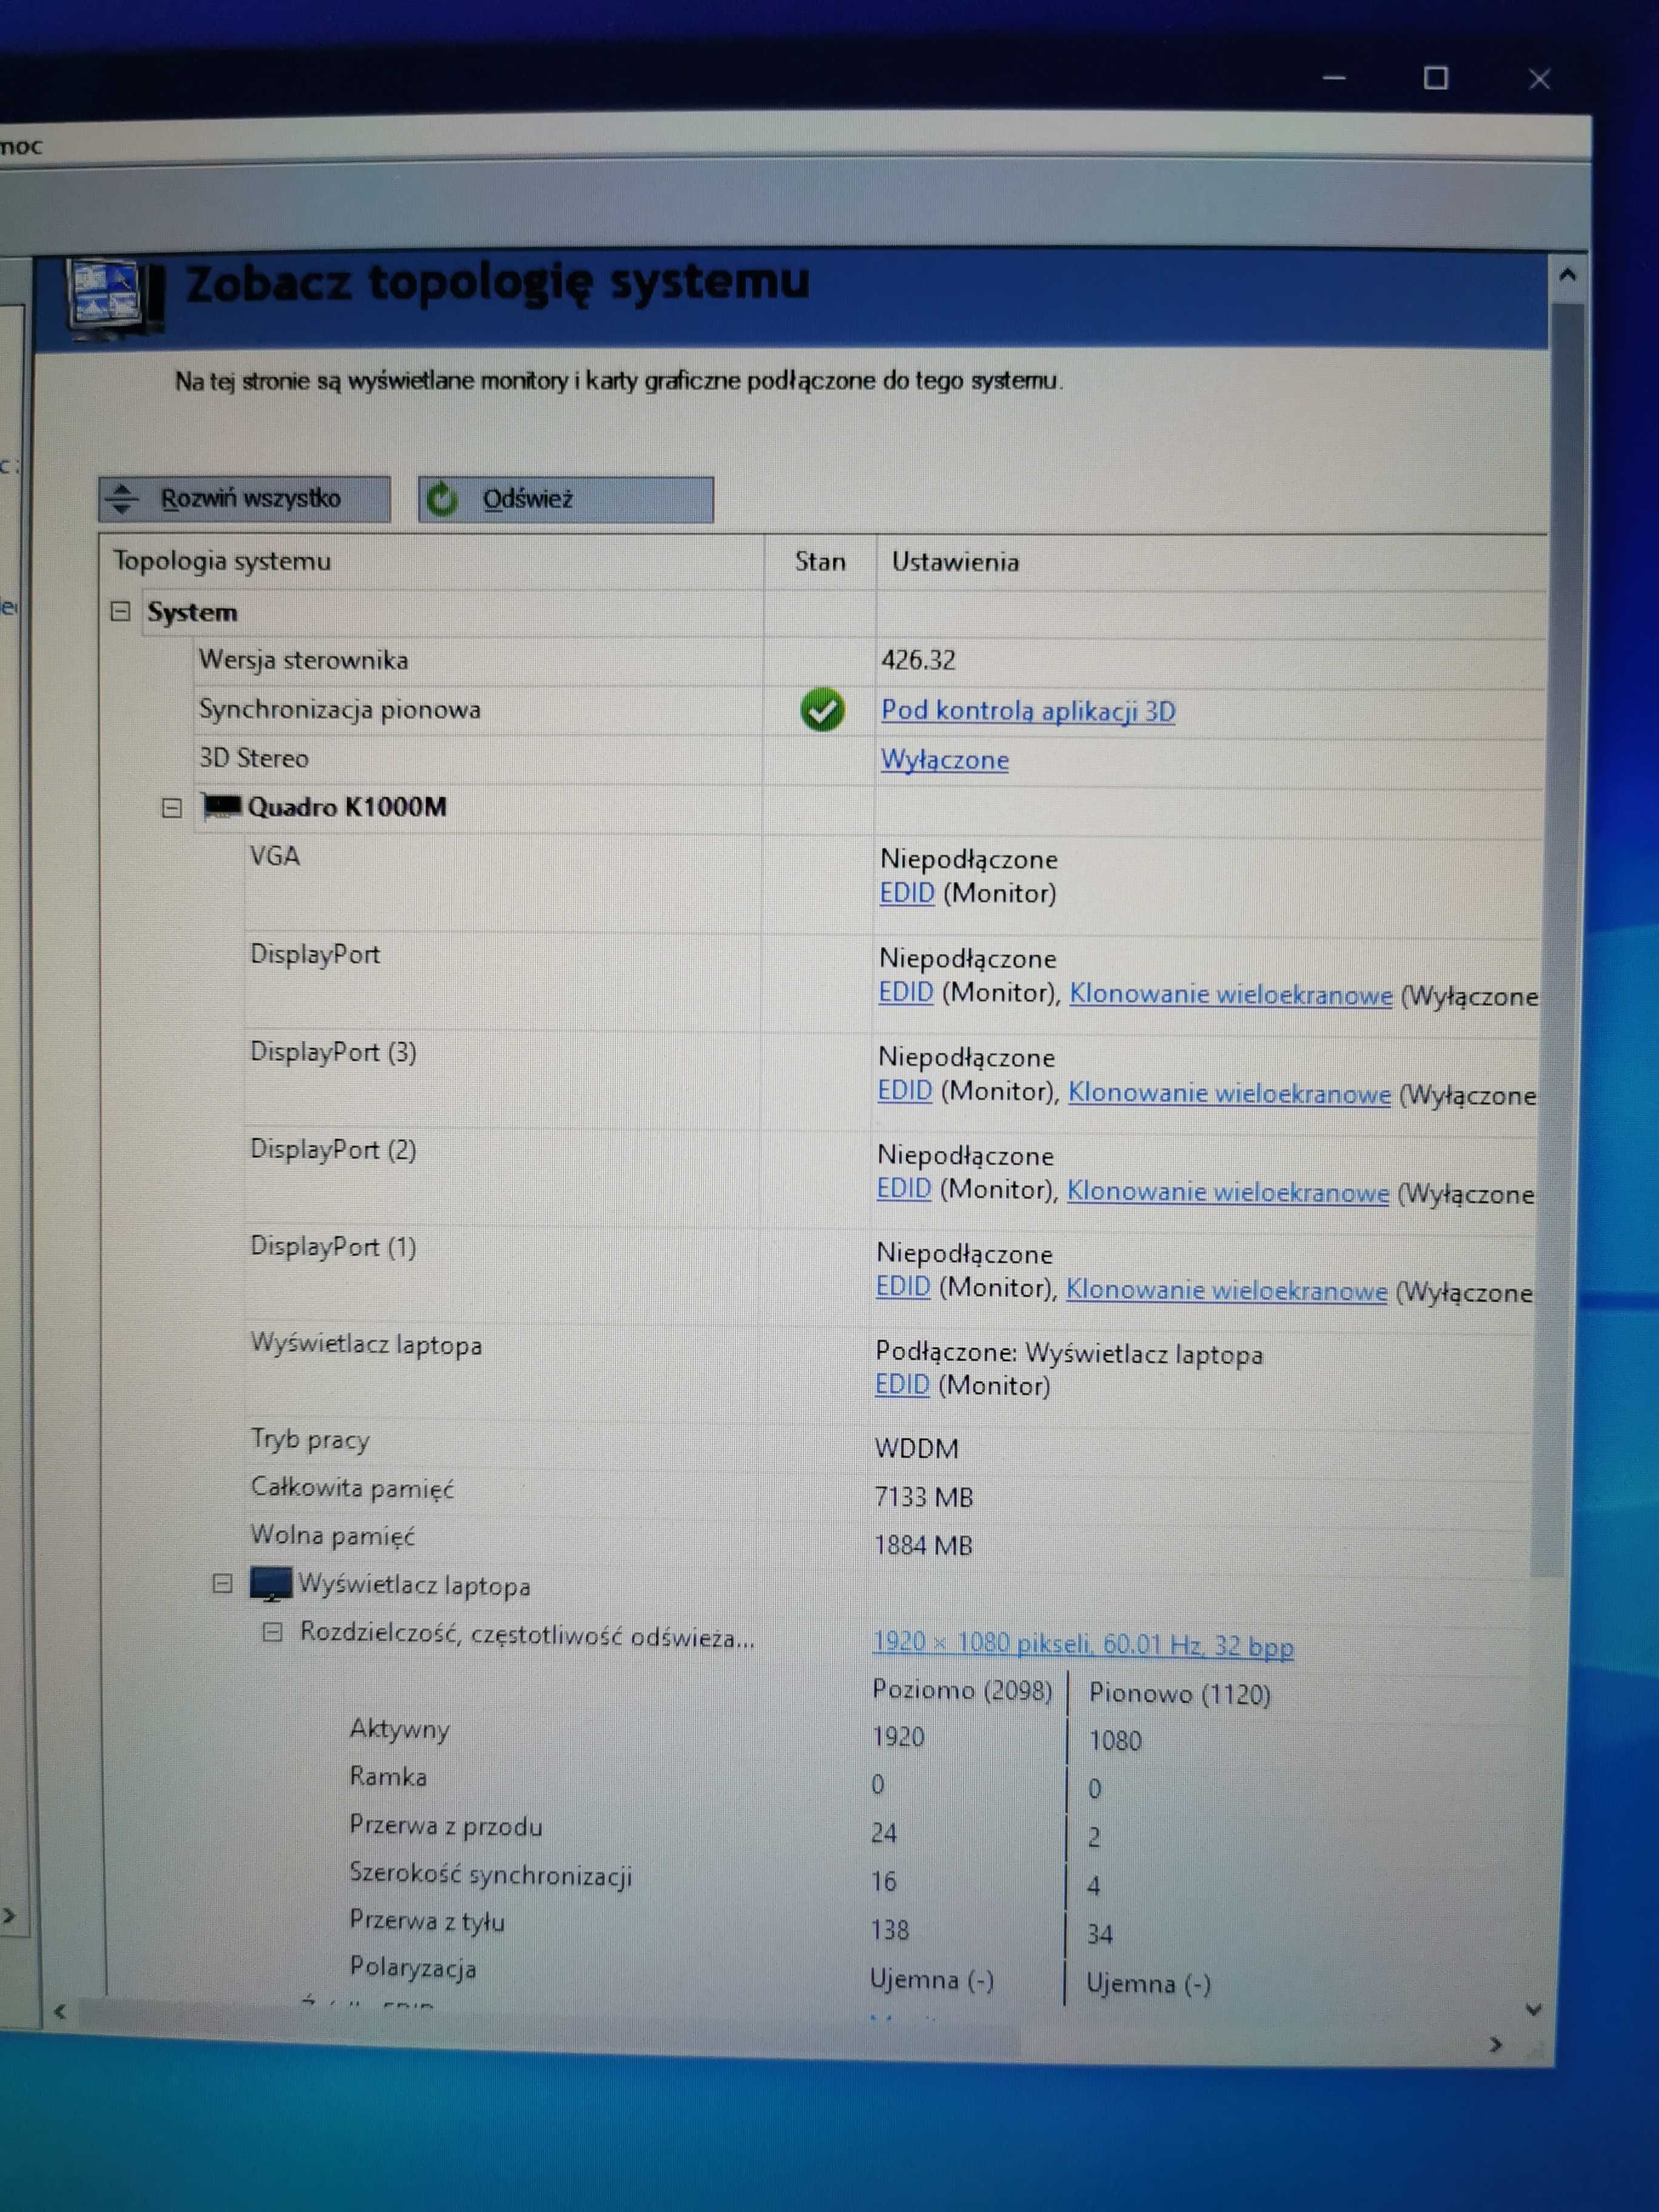Click the vertical scrollbar up arrow
This screenshot has height=2212, width=1659.
click(1567, 274)
